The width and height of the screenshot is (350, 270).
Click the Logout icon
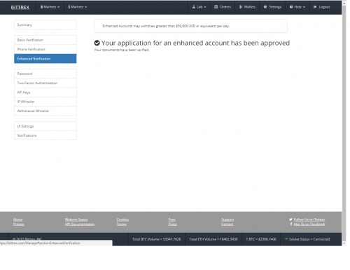point(315,7)
